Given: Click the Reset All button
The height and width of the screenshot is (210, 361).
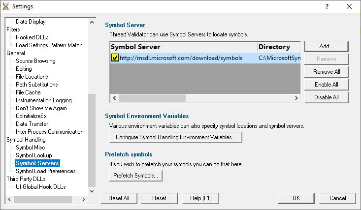Looking at the screenshot, I should (x=119, y=198).
